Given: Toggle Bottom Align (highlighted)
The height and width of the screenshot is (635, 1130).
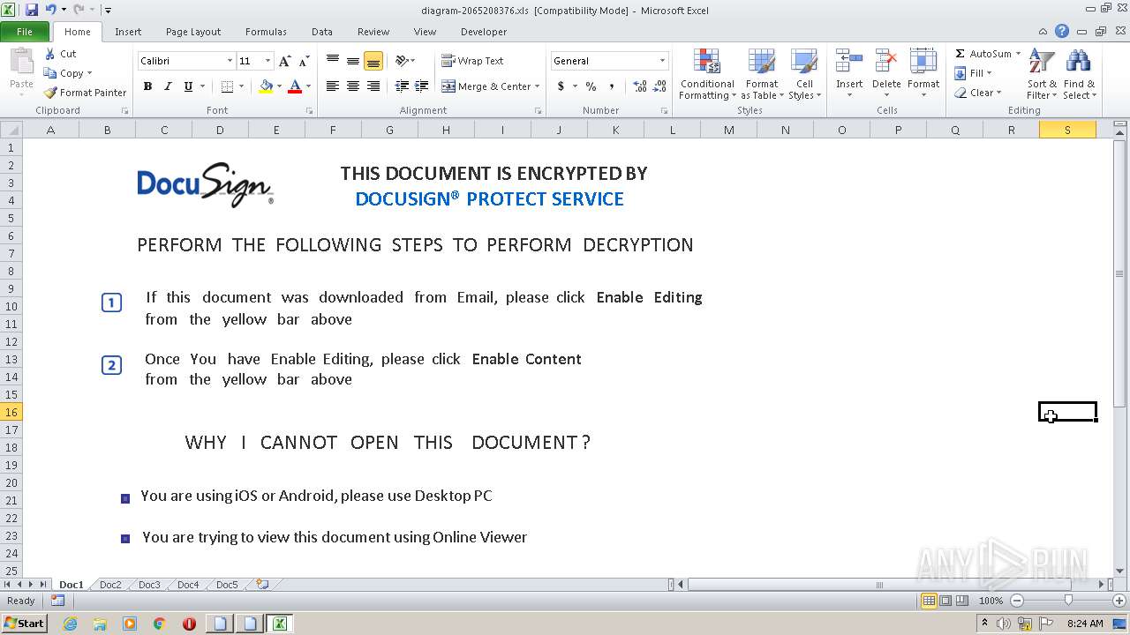Looking at the screenshot, I should click(373, 61).
